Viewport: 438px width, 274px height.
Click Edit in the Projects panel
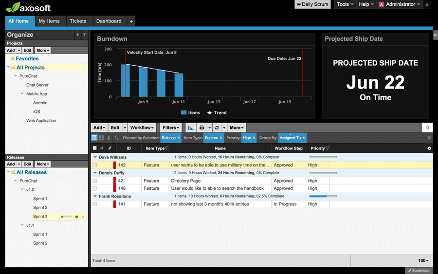click(27, 50)
